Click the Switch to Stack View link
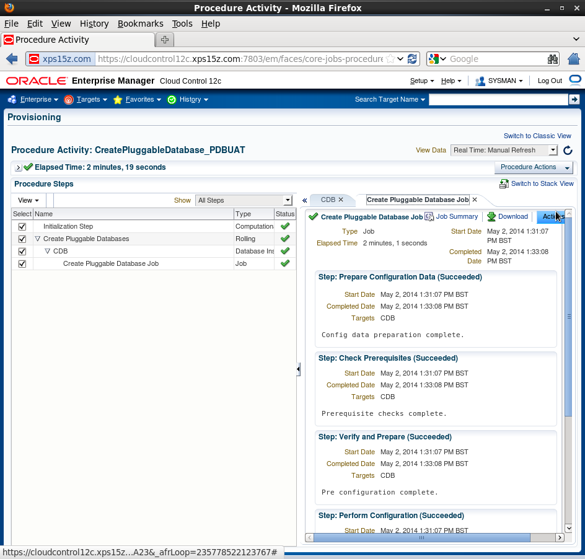Screen dimensions: 585x559 [542, 183]
